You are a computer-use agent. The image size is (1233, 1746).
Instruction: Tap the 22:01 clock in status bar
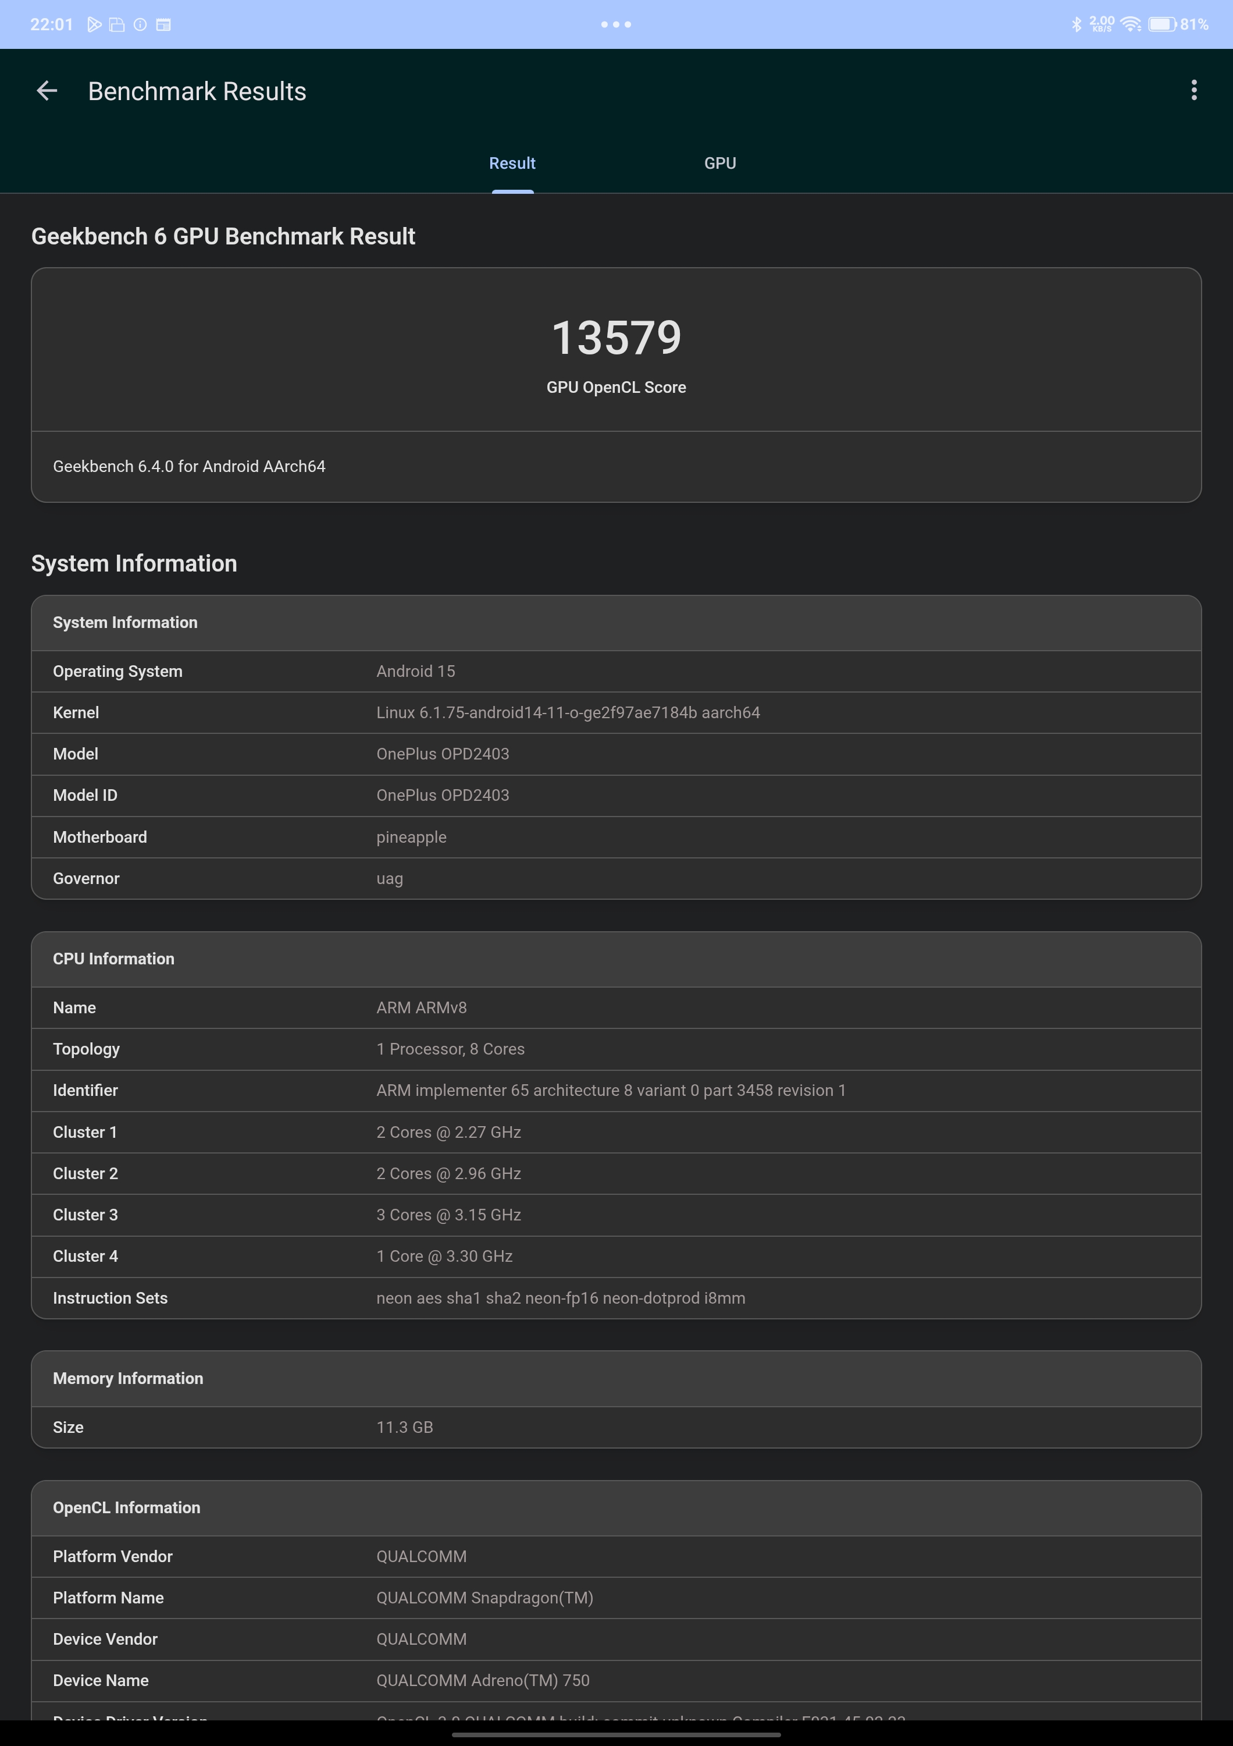(52, 24)
